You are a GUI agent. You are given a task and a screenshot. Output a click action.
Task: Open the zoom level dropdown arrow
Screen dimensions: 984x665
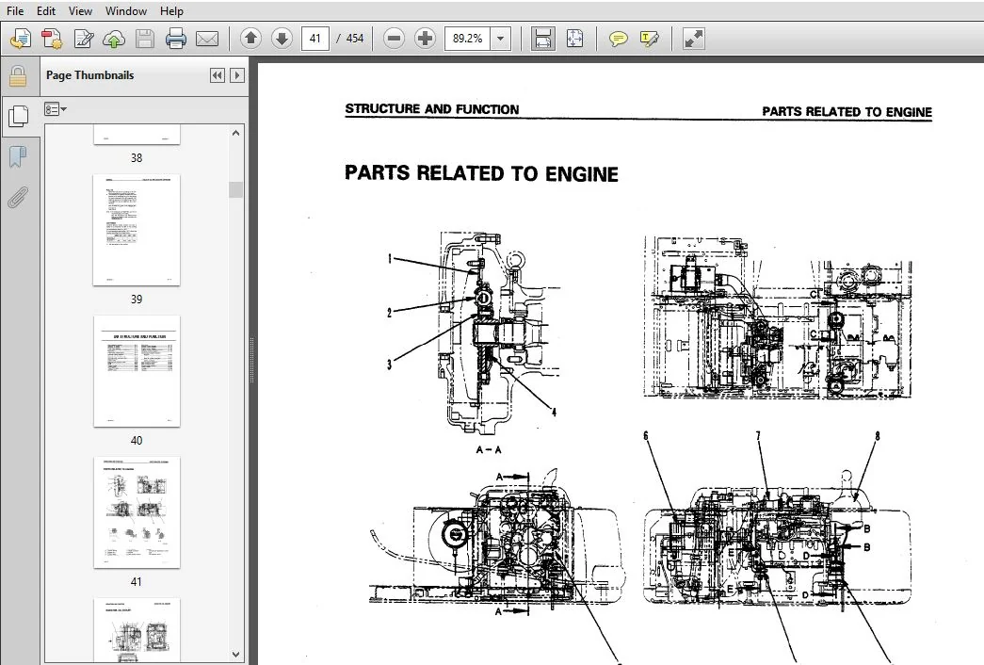pos(500,39)
